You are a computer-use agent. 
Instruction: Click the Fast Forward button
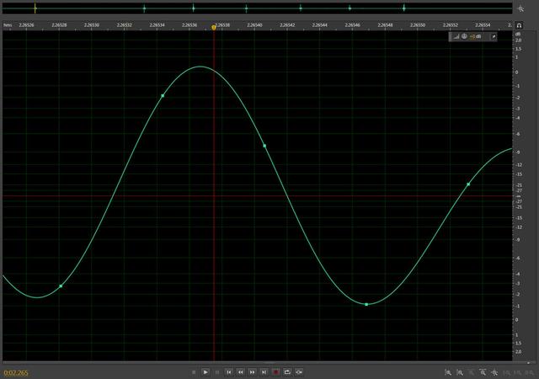(x=252, y=371)
